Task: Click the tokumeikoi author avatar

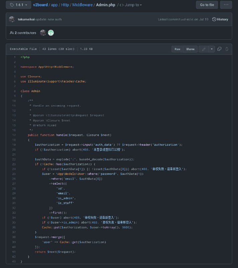Action: pos(12,19)
